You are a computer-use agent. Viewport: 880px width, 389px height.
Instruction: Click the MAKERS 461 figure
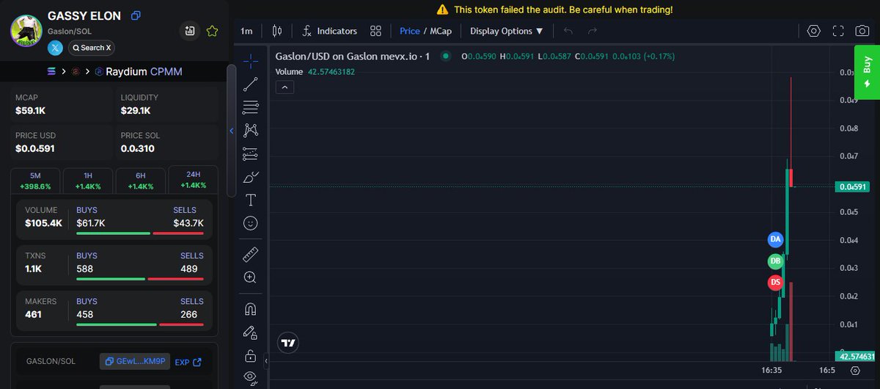[x=33, y=314]
